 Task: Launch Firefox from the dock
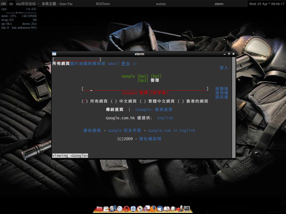153,208
